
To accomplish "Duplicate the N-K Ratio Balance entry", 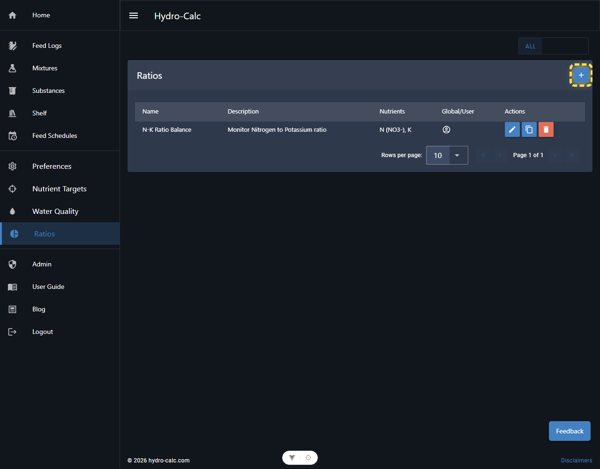I will point(529,129).
